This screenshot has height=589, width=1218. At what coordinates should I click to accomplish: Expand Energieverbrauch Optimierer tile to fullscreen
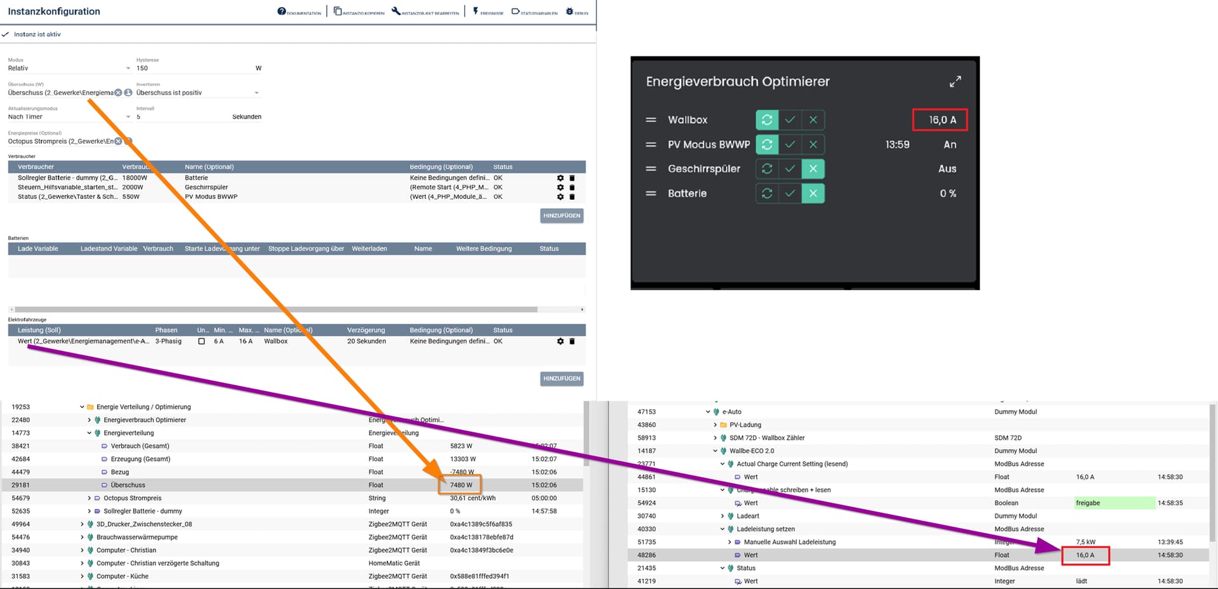point(955,81)
